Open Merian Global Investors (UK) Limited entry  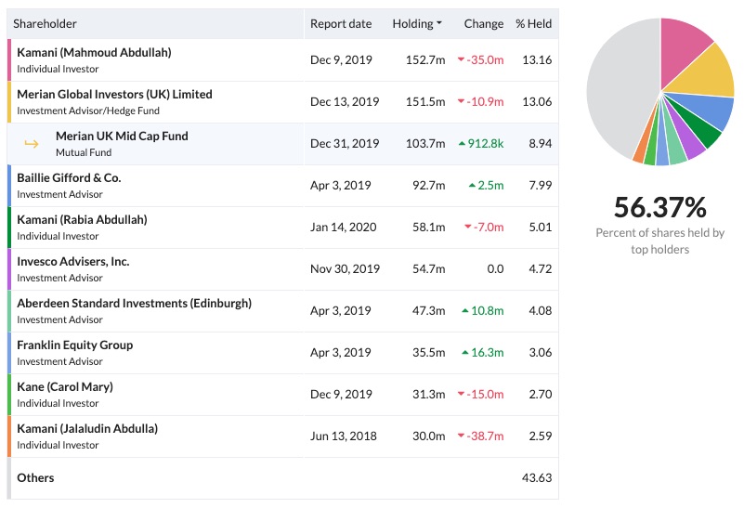[x=114, y=94]
